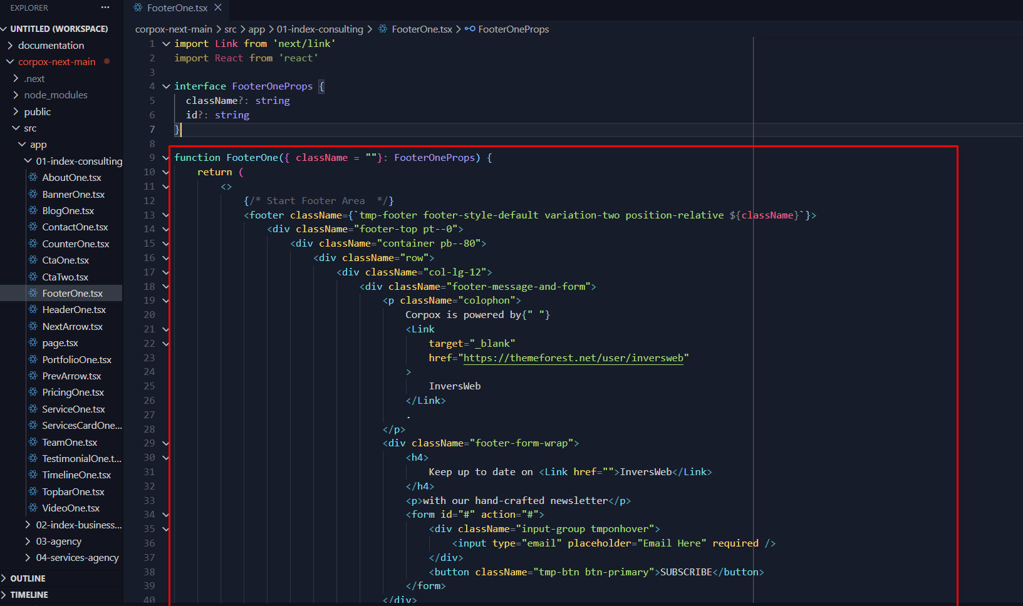Open HeaderOne.tsx file
The image size is (1023, 606).
(74, 310)
